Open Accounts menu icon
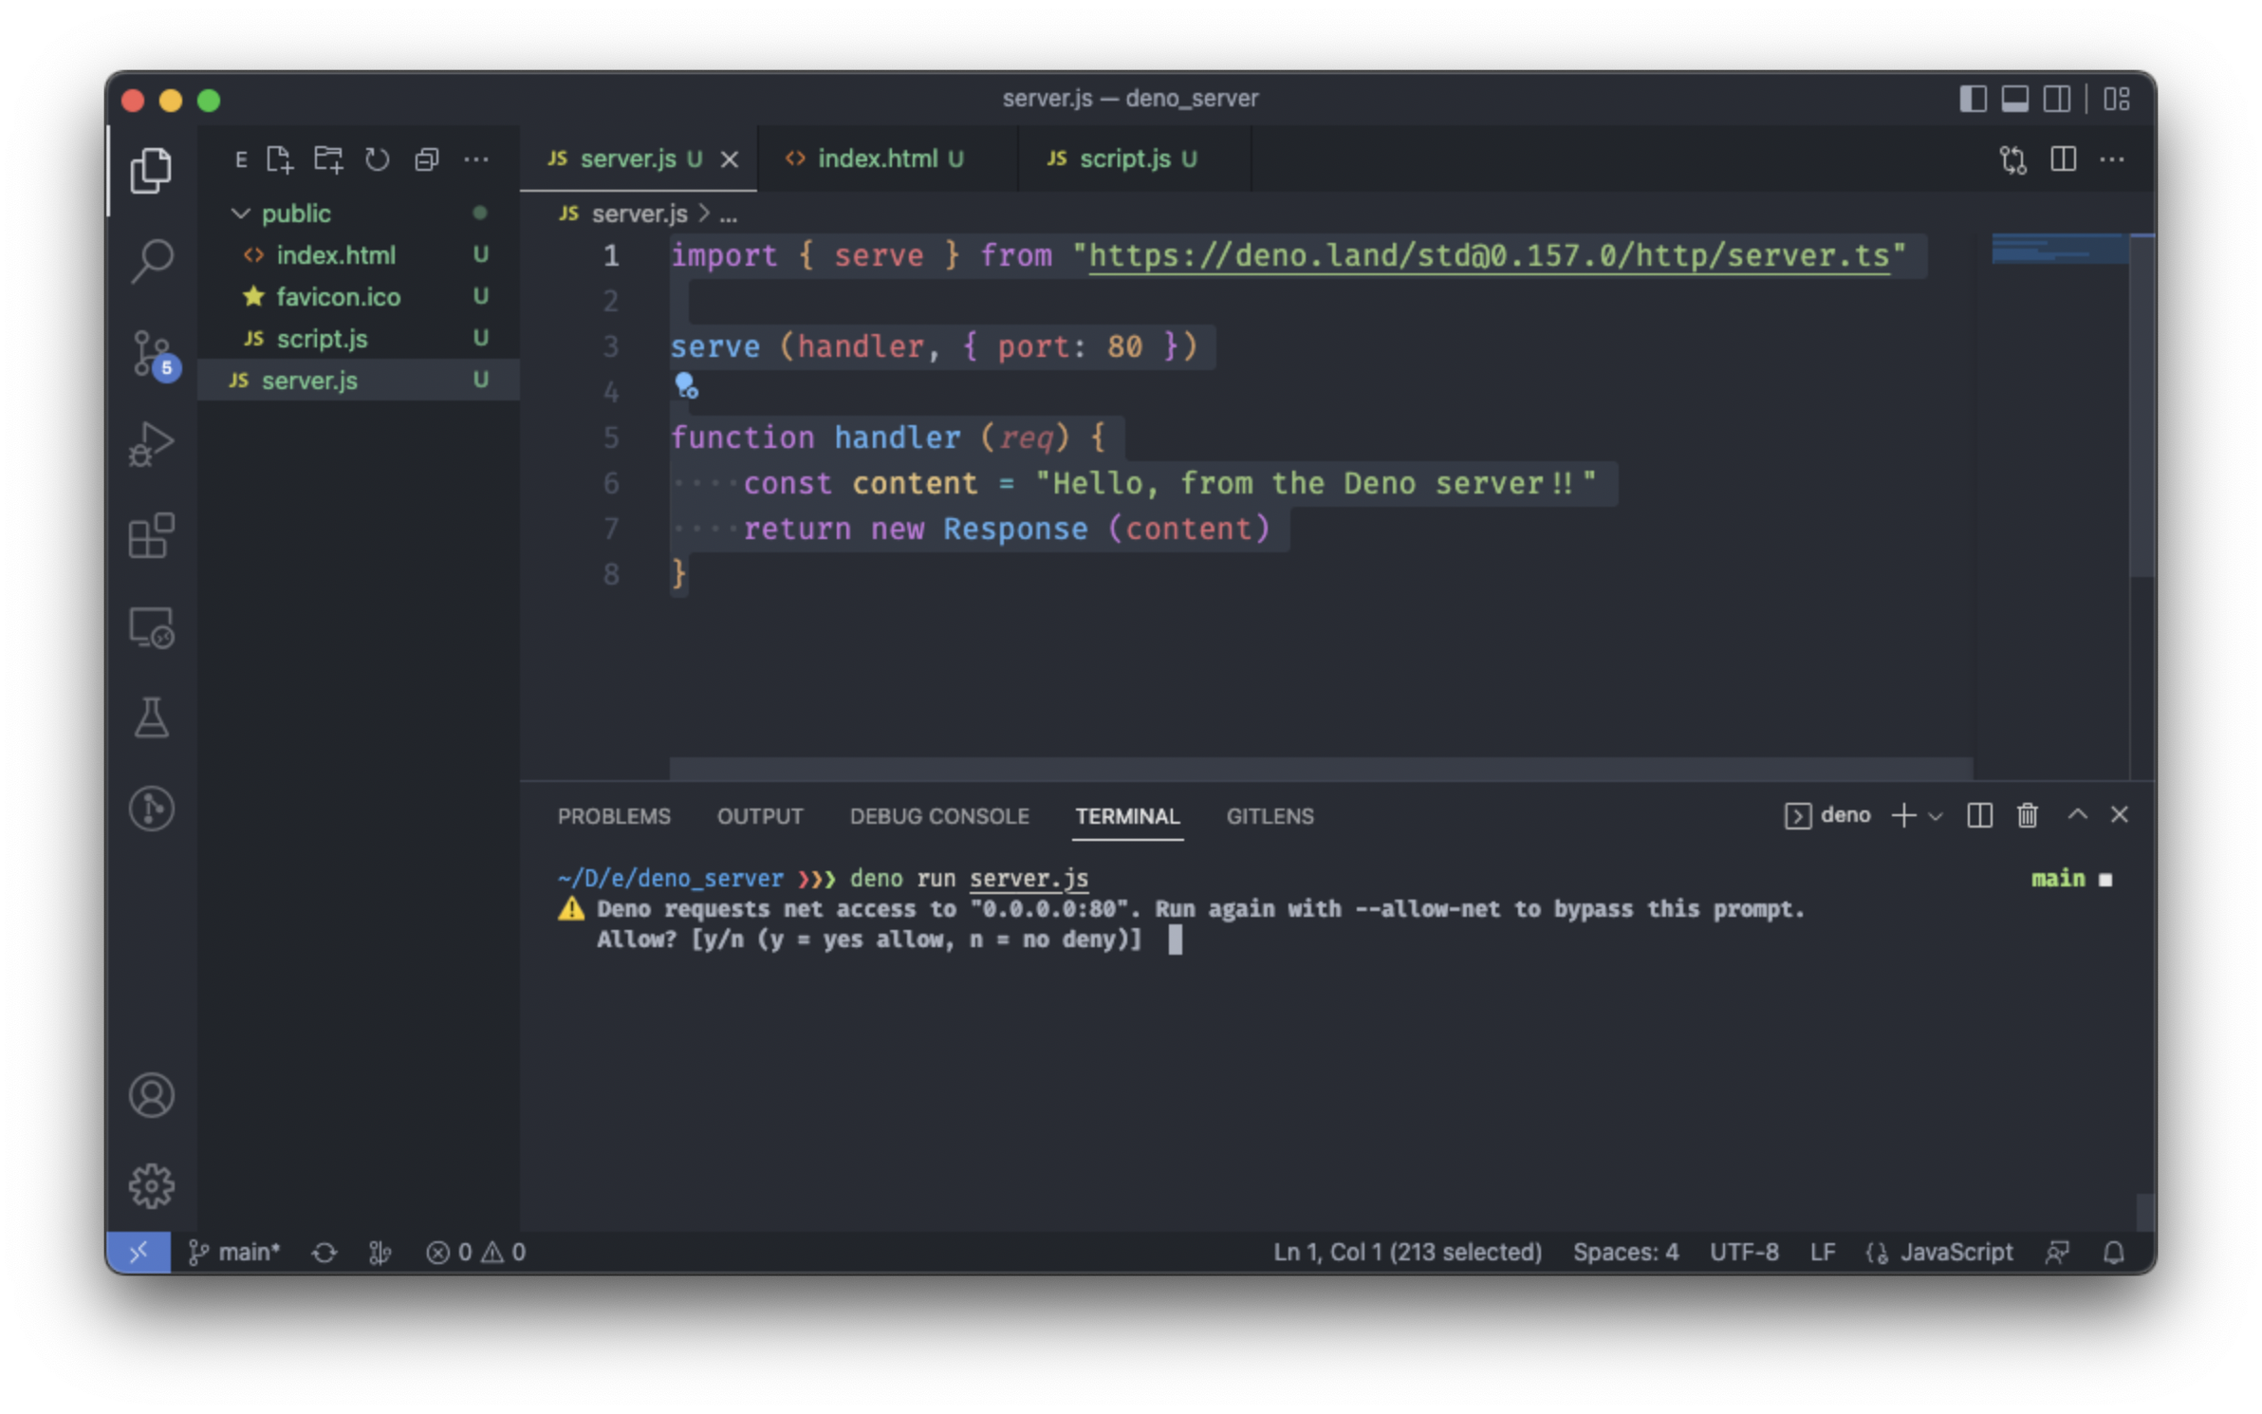The image size is (2262, 1414). pos(151,1095)
